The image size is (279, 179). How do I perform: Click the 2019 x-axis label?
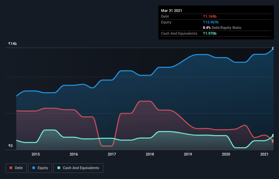coord(188,154)
